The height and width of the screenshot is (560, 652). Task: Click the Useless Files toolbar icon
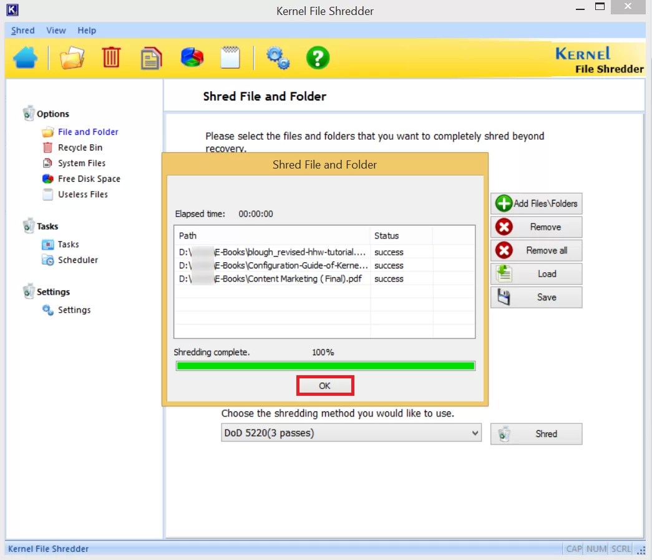click(230, 57)
